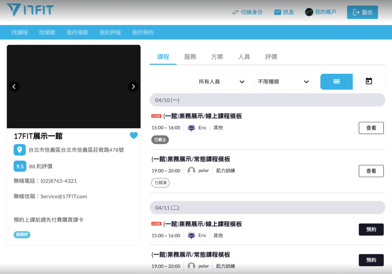Show next venue photo with right arrow
392x274 pixels.
point(133,87)
